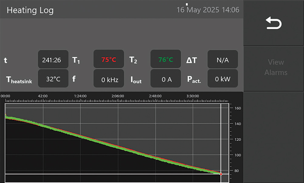Image resolution: width=304 pixels, height=183 pixels.
Task: Click the 160 label on the temperature axis
Action: point(238,108)
